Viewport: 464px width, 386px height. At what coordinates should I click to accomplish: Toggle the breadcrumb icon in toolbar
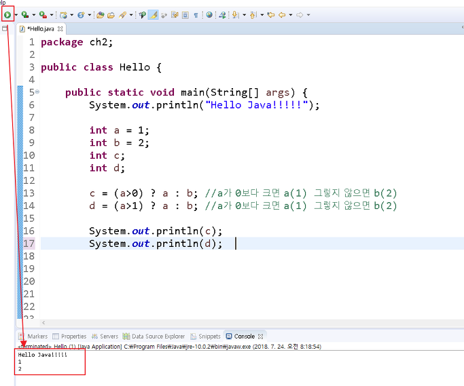pyautogui.click(x=143, y=15)
